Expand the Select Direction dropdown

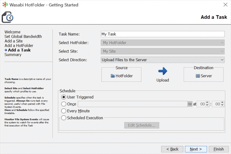222,60
